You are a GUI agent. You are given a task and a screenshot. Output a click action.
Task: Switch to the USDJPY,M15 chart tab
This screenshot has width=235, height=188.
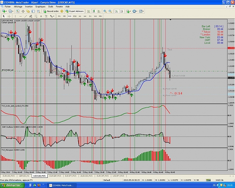[118, 176]
